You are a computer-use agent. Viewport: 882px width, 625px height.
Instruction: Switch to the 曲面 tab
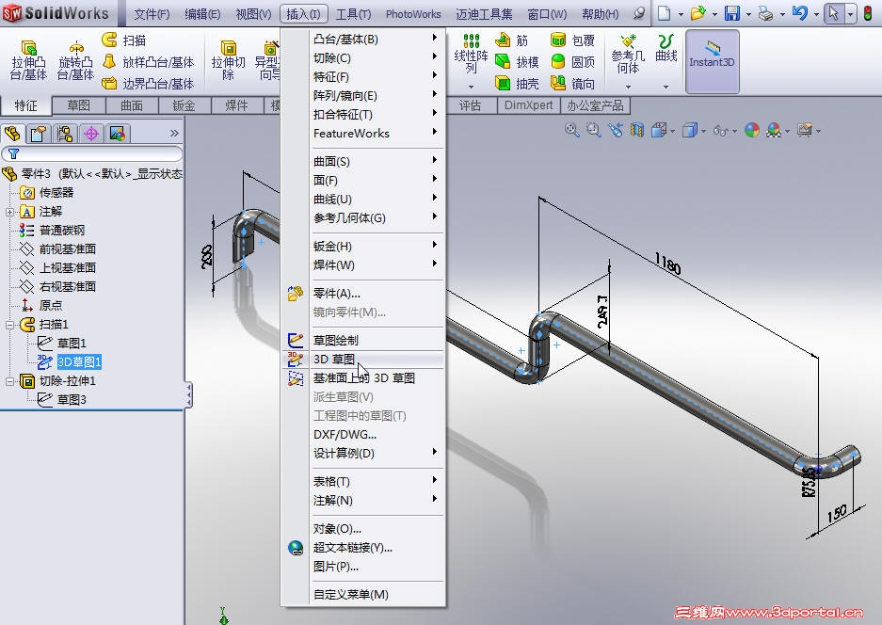point(132,105)
